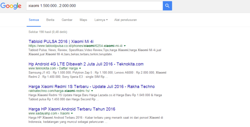This screenshot has height=127, width=250.
Task: Expand the tabloidpulsa.co.id URL arrow
Action: point(125,46)
